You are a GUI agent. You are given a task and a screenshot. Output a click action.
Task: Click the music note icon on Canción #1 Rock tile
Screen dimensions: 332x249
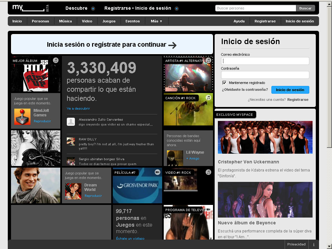pyautogui.click(x=208, y=98)
